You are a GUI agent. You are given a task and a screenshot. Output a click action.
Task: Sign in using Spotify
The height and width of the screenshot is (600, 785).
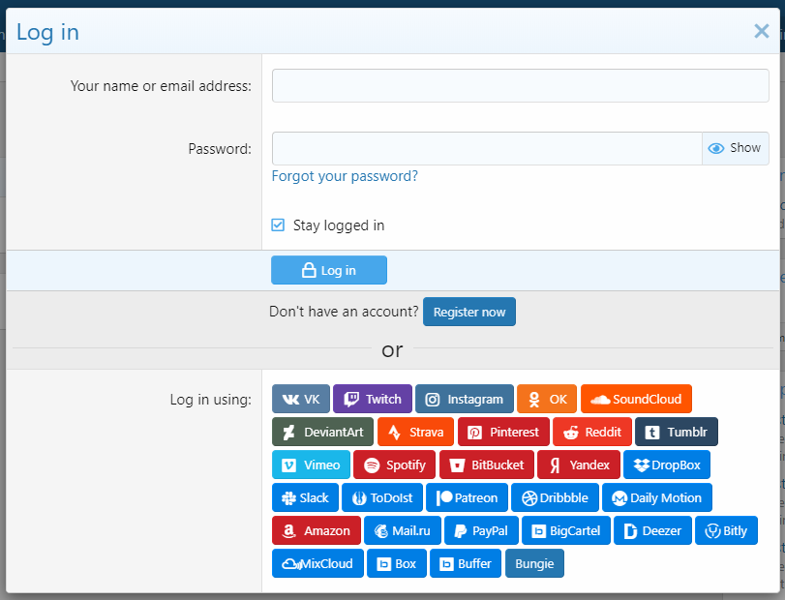click(x=395, y=465)
